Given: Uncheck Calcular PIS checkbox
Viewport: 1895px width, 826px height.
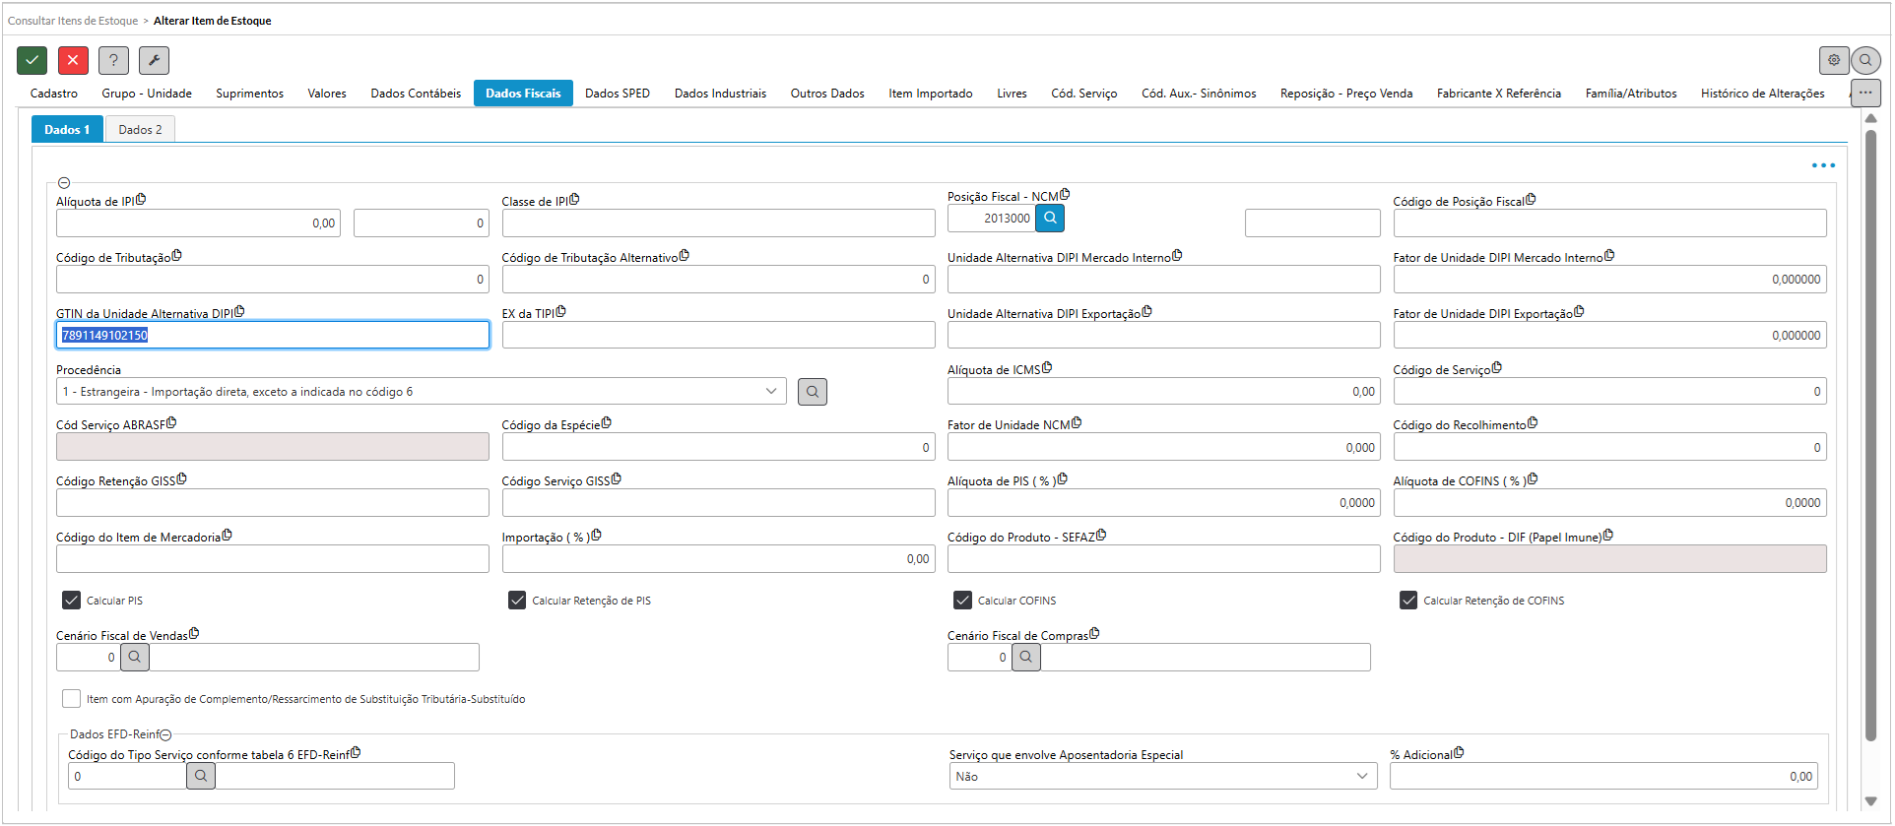Looking at the screenshot, I should [71, 600].
